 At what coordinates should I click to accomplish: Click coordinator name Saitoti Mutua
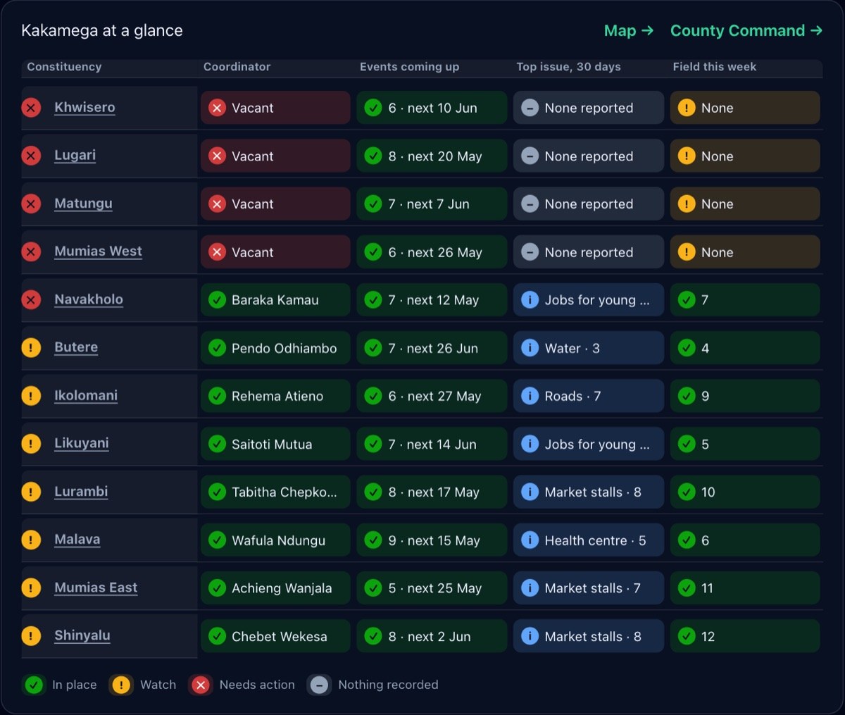pyautogui.click(x=272, y=444)
